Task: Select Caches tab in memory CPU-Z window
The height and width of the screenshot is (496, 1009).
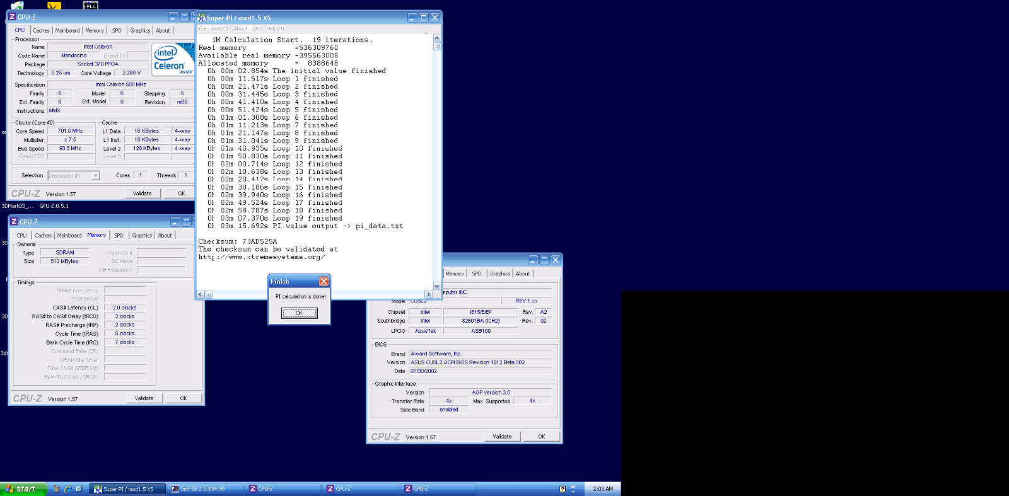Action: coord(43,236)
